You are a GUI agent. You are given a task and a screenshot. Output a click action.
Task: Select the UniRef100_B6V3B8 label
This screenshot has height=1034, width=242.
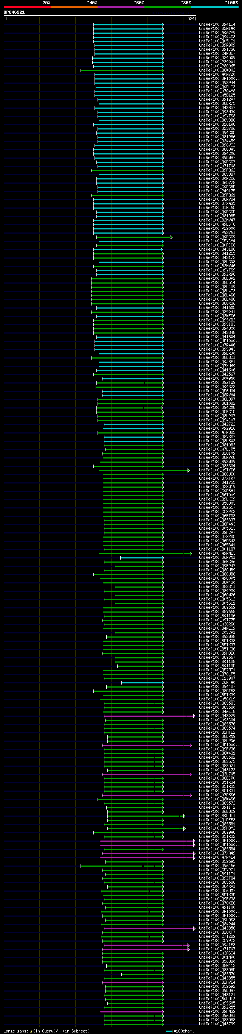pyautogui.click(x=217, y=120)
